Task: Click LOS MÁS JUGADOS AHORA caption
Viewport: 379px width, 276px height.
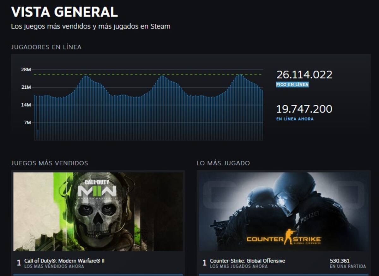Action: tap(239, 266)
